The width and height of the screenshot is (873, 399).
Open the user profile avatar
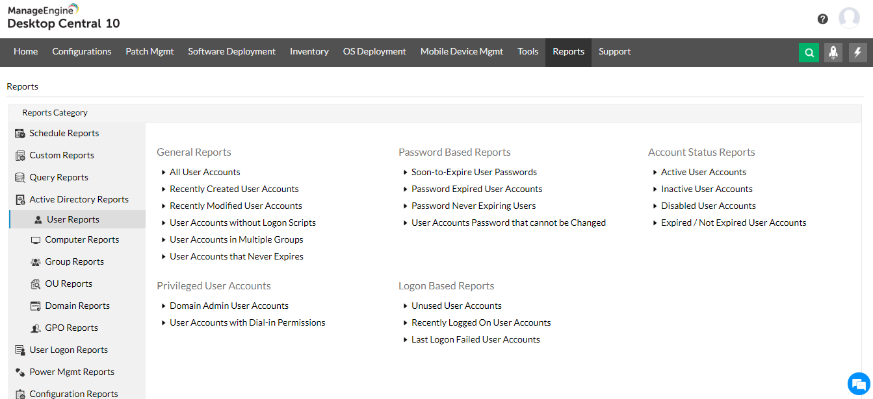[849, 18]
